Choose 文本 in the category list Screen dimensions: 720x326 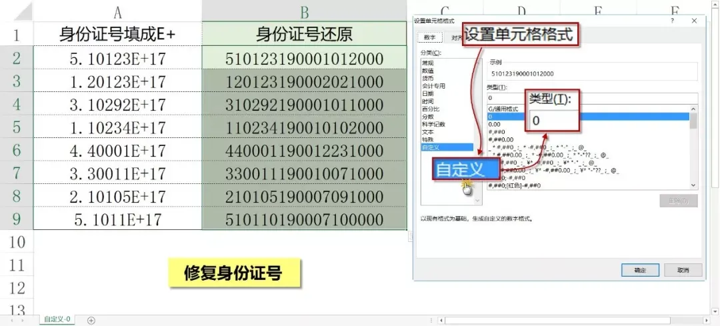427,132
